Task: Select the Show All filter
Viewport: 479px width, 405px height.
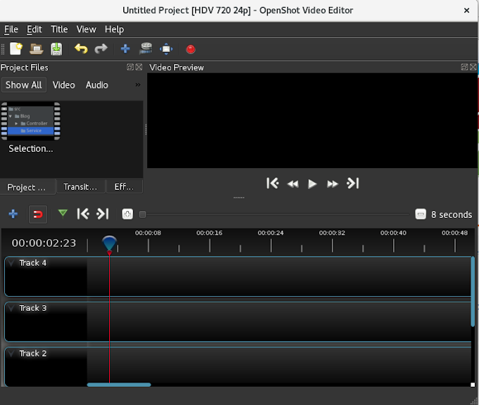Action: click(x=24, y=85)
